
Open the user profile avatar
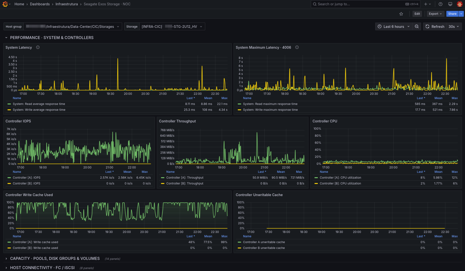[x=460, y=4]
